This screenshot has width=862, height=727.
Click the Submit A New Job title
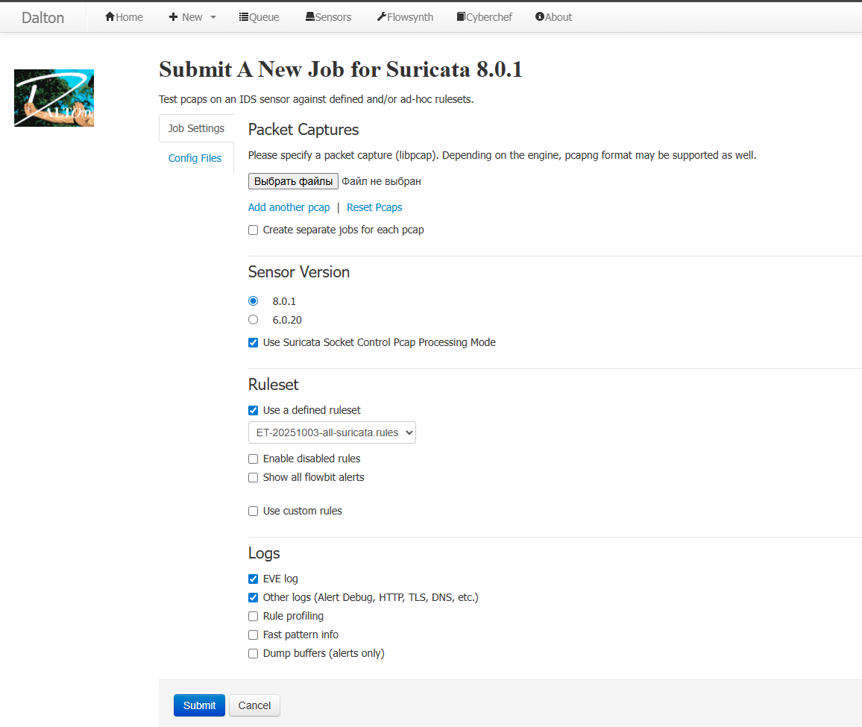pyautogui.click(x=340, y=69)
